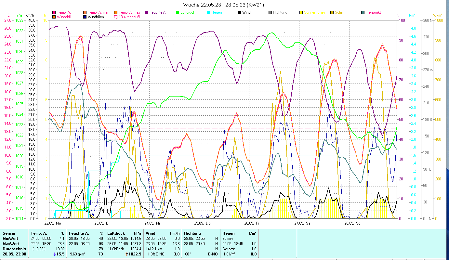Click the blue Windböen legend swatch
The height and width of the screenshot is (260, 449).
(x=85, y=17)
